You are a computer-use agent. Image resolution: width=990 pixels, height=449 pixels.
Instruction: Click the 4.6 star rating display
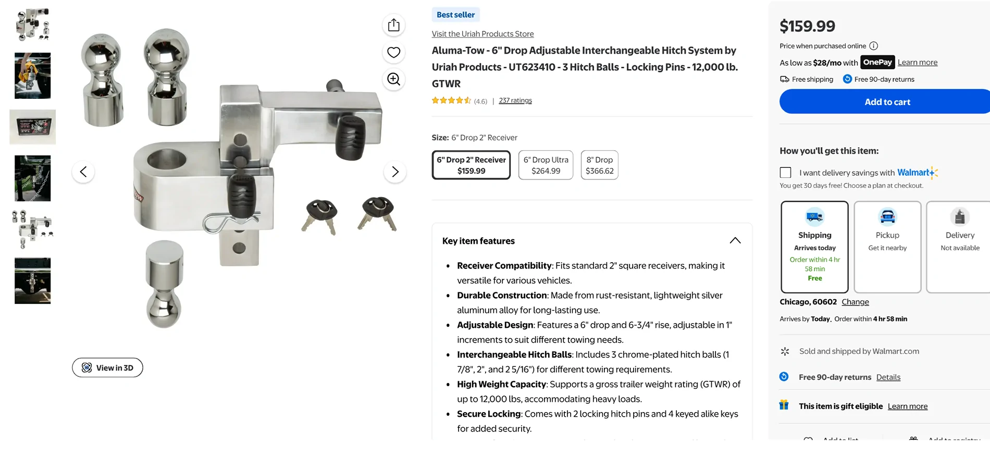(452, 100)
